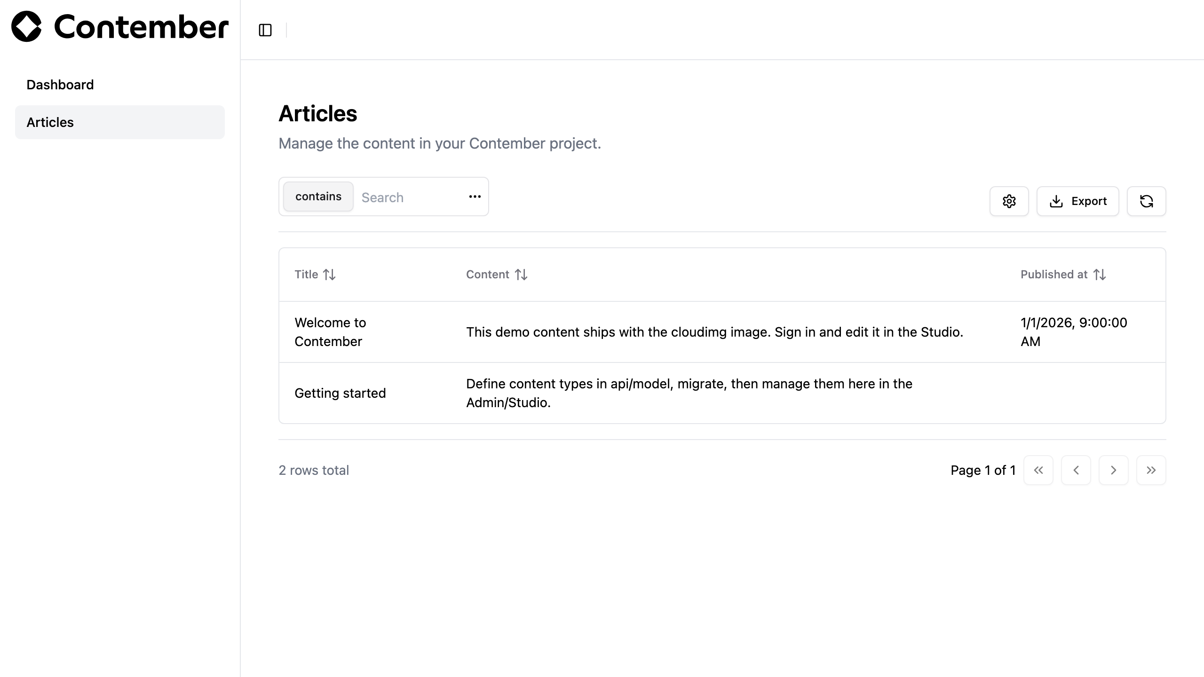Click the Contember logo
1204x677 pixels.
click(120, 26)
